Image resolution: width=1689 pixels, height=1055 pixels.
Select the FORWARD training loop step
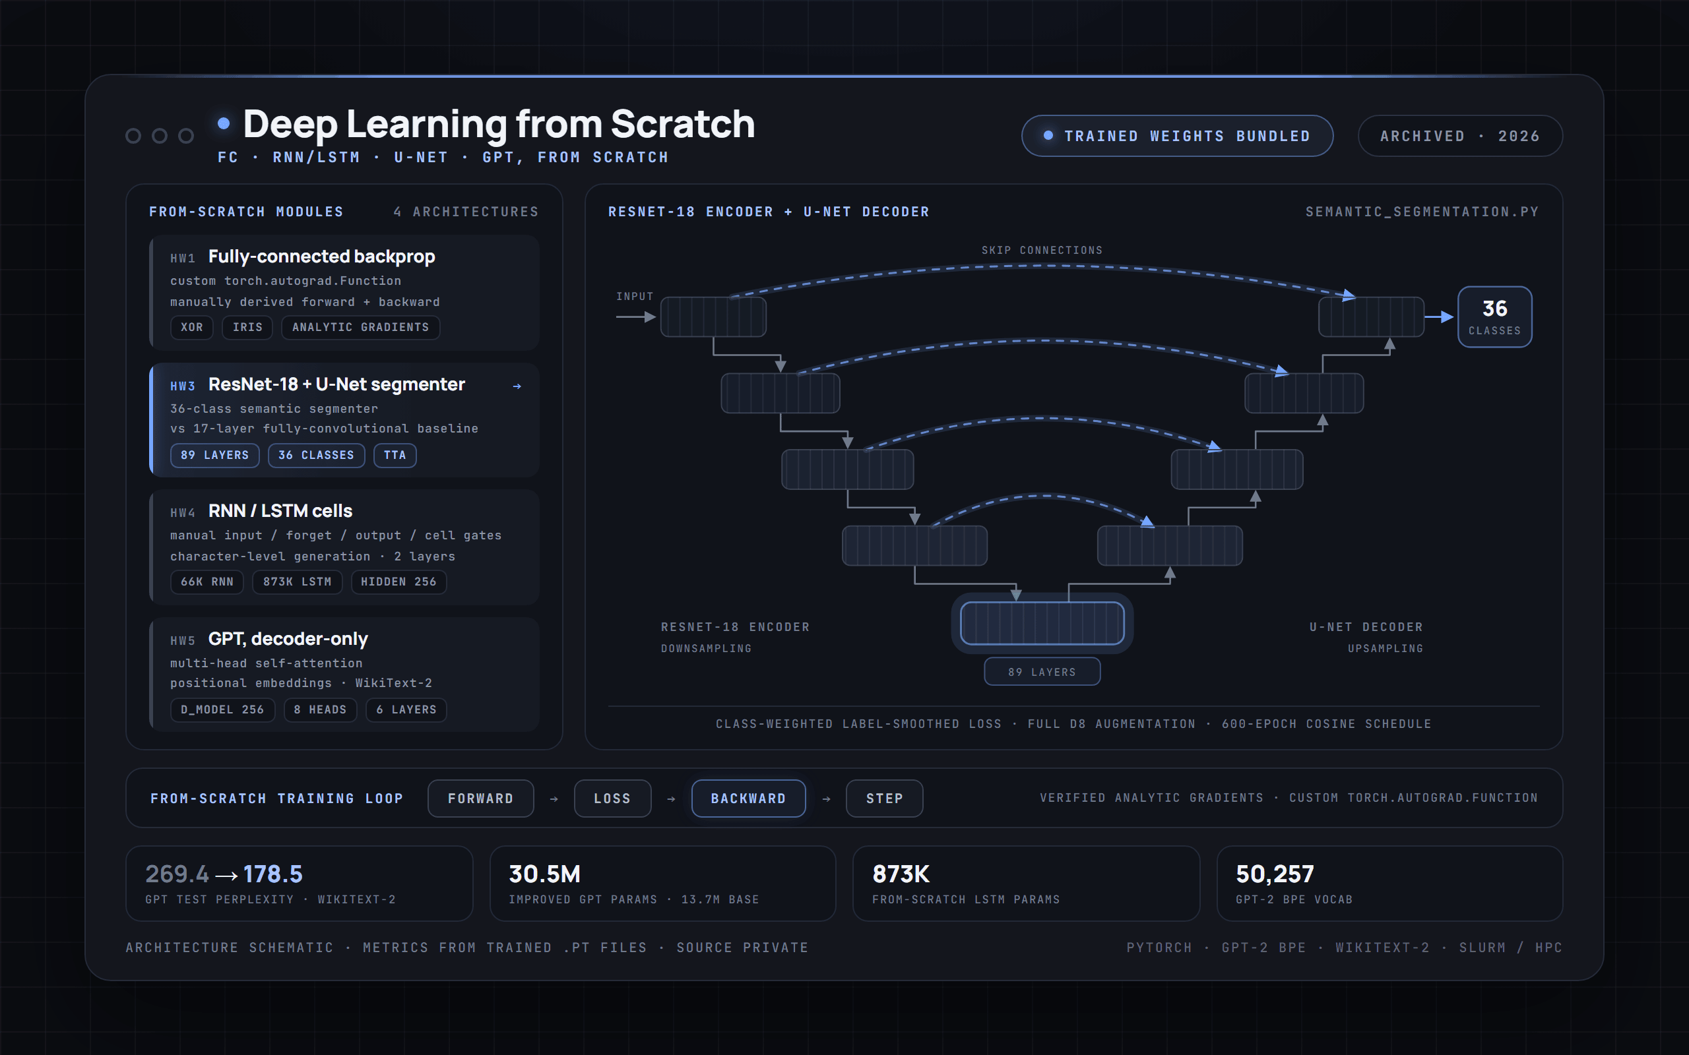click(481, 799)
